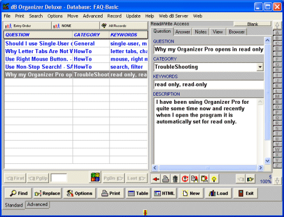Click the pointing hand next record icon
Viewport: 284px width, 217px height.
click(x=250, y=179)
